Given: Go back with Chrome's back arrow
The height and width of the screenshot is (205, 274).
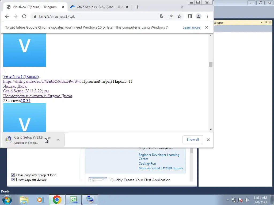Looking at the screenshot, I should (7, 16).
